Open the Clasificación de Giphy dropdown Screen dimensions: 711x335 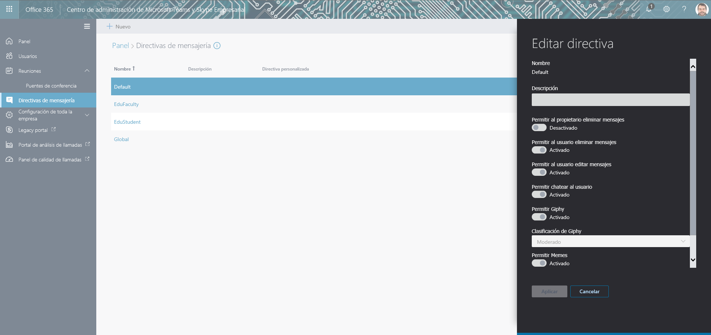click(x=610, y=242)
